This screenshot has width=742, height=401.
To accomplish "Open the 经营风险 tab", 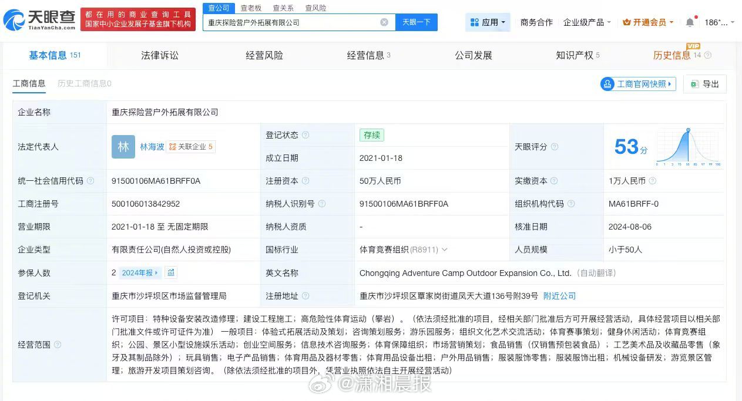I will (x=264, y=55).
